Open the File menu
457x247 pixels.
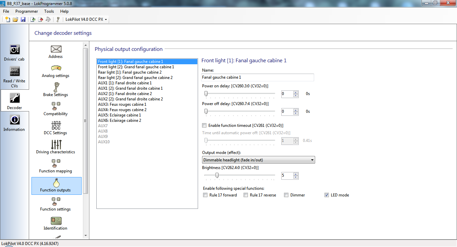pos(6,11)
